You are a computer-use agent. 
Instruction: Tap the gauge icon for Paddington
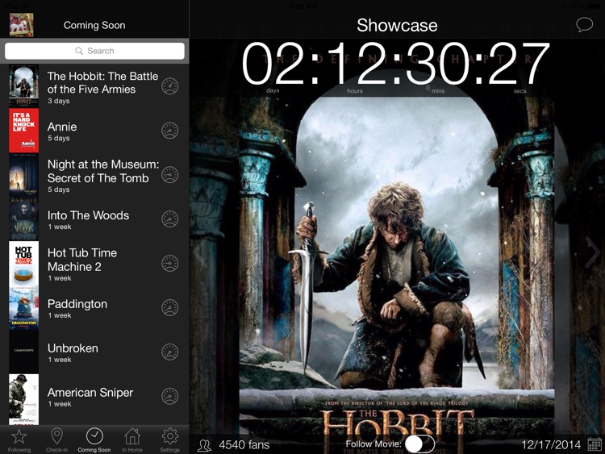coord(169,307)
